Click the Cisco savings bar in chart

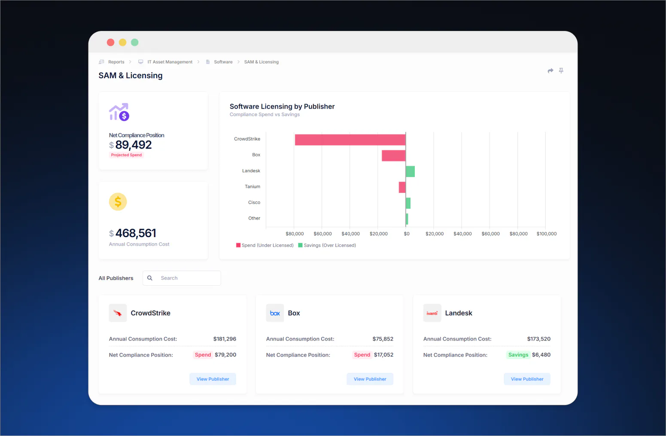[x=408, y=203]
